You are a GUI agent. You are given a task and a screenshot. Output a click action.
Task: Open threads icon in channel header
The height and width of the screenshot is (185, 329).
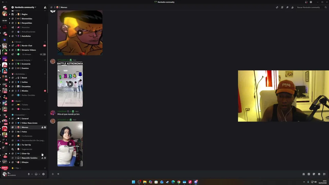(277, 7)
